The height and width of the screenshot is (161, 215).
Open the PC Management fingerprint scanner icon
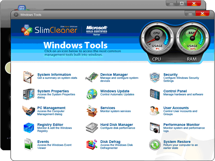(x=28, y=111)
